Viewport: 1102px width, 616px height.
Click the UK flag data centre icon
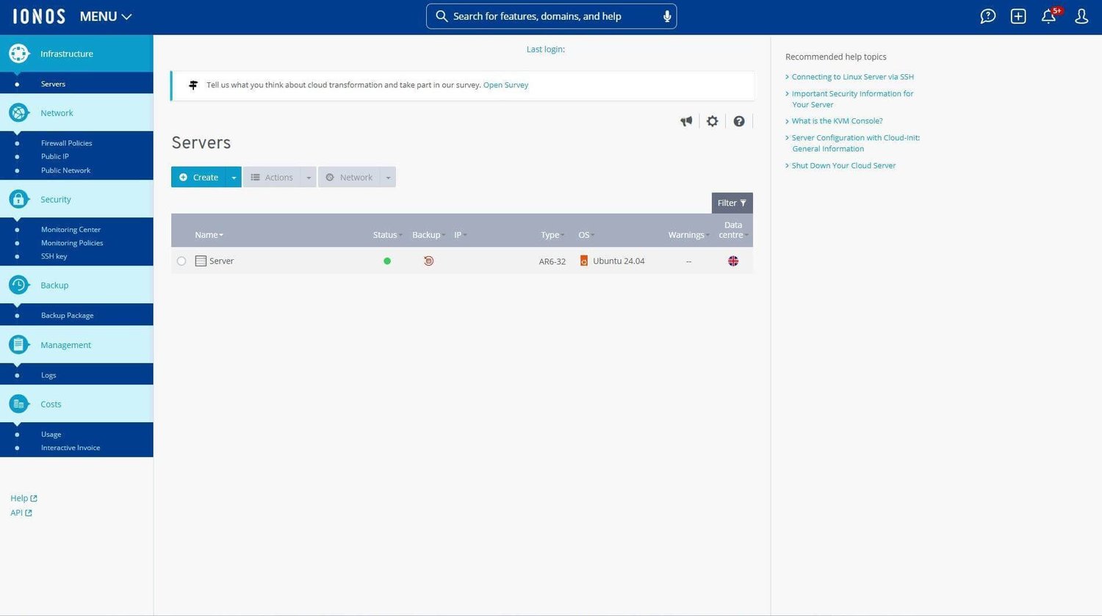point(733,261)
